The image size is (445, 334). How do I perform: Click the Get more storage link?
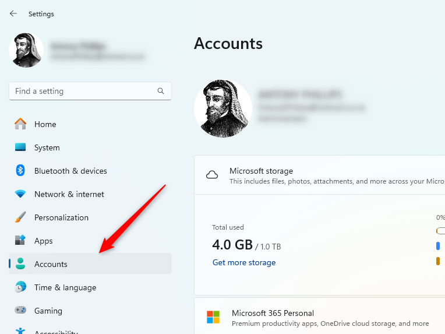pos(244,262)
